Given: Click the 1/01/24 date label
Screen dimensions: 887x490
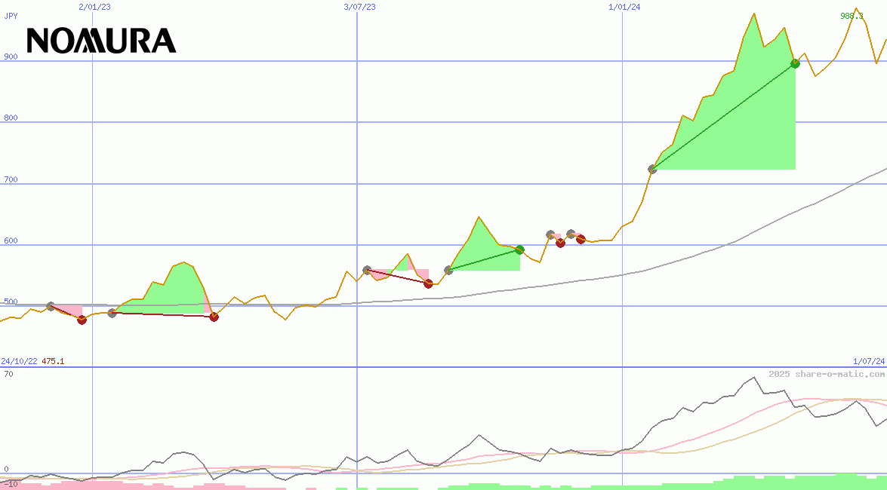Looking at the screenshot, I should point(624,7).
